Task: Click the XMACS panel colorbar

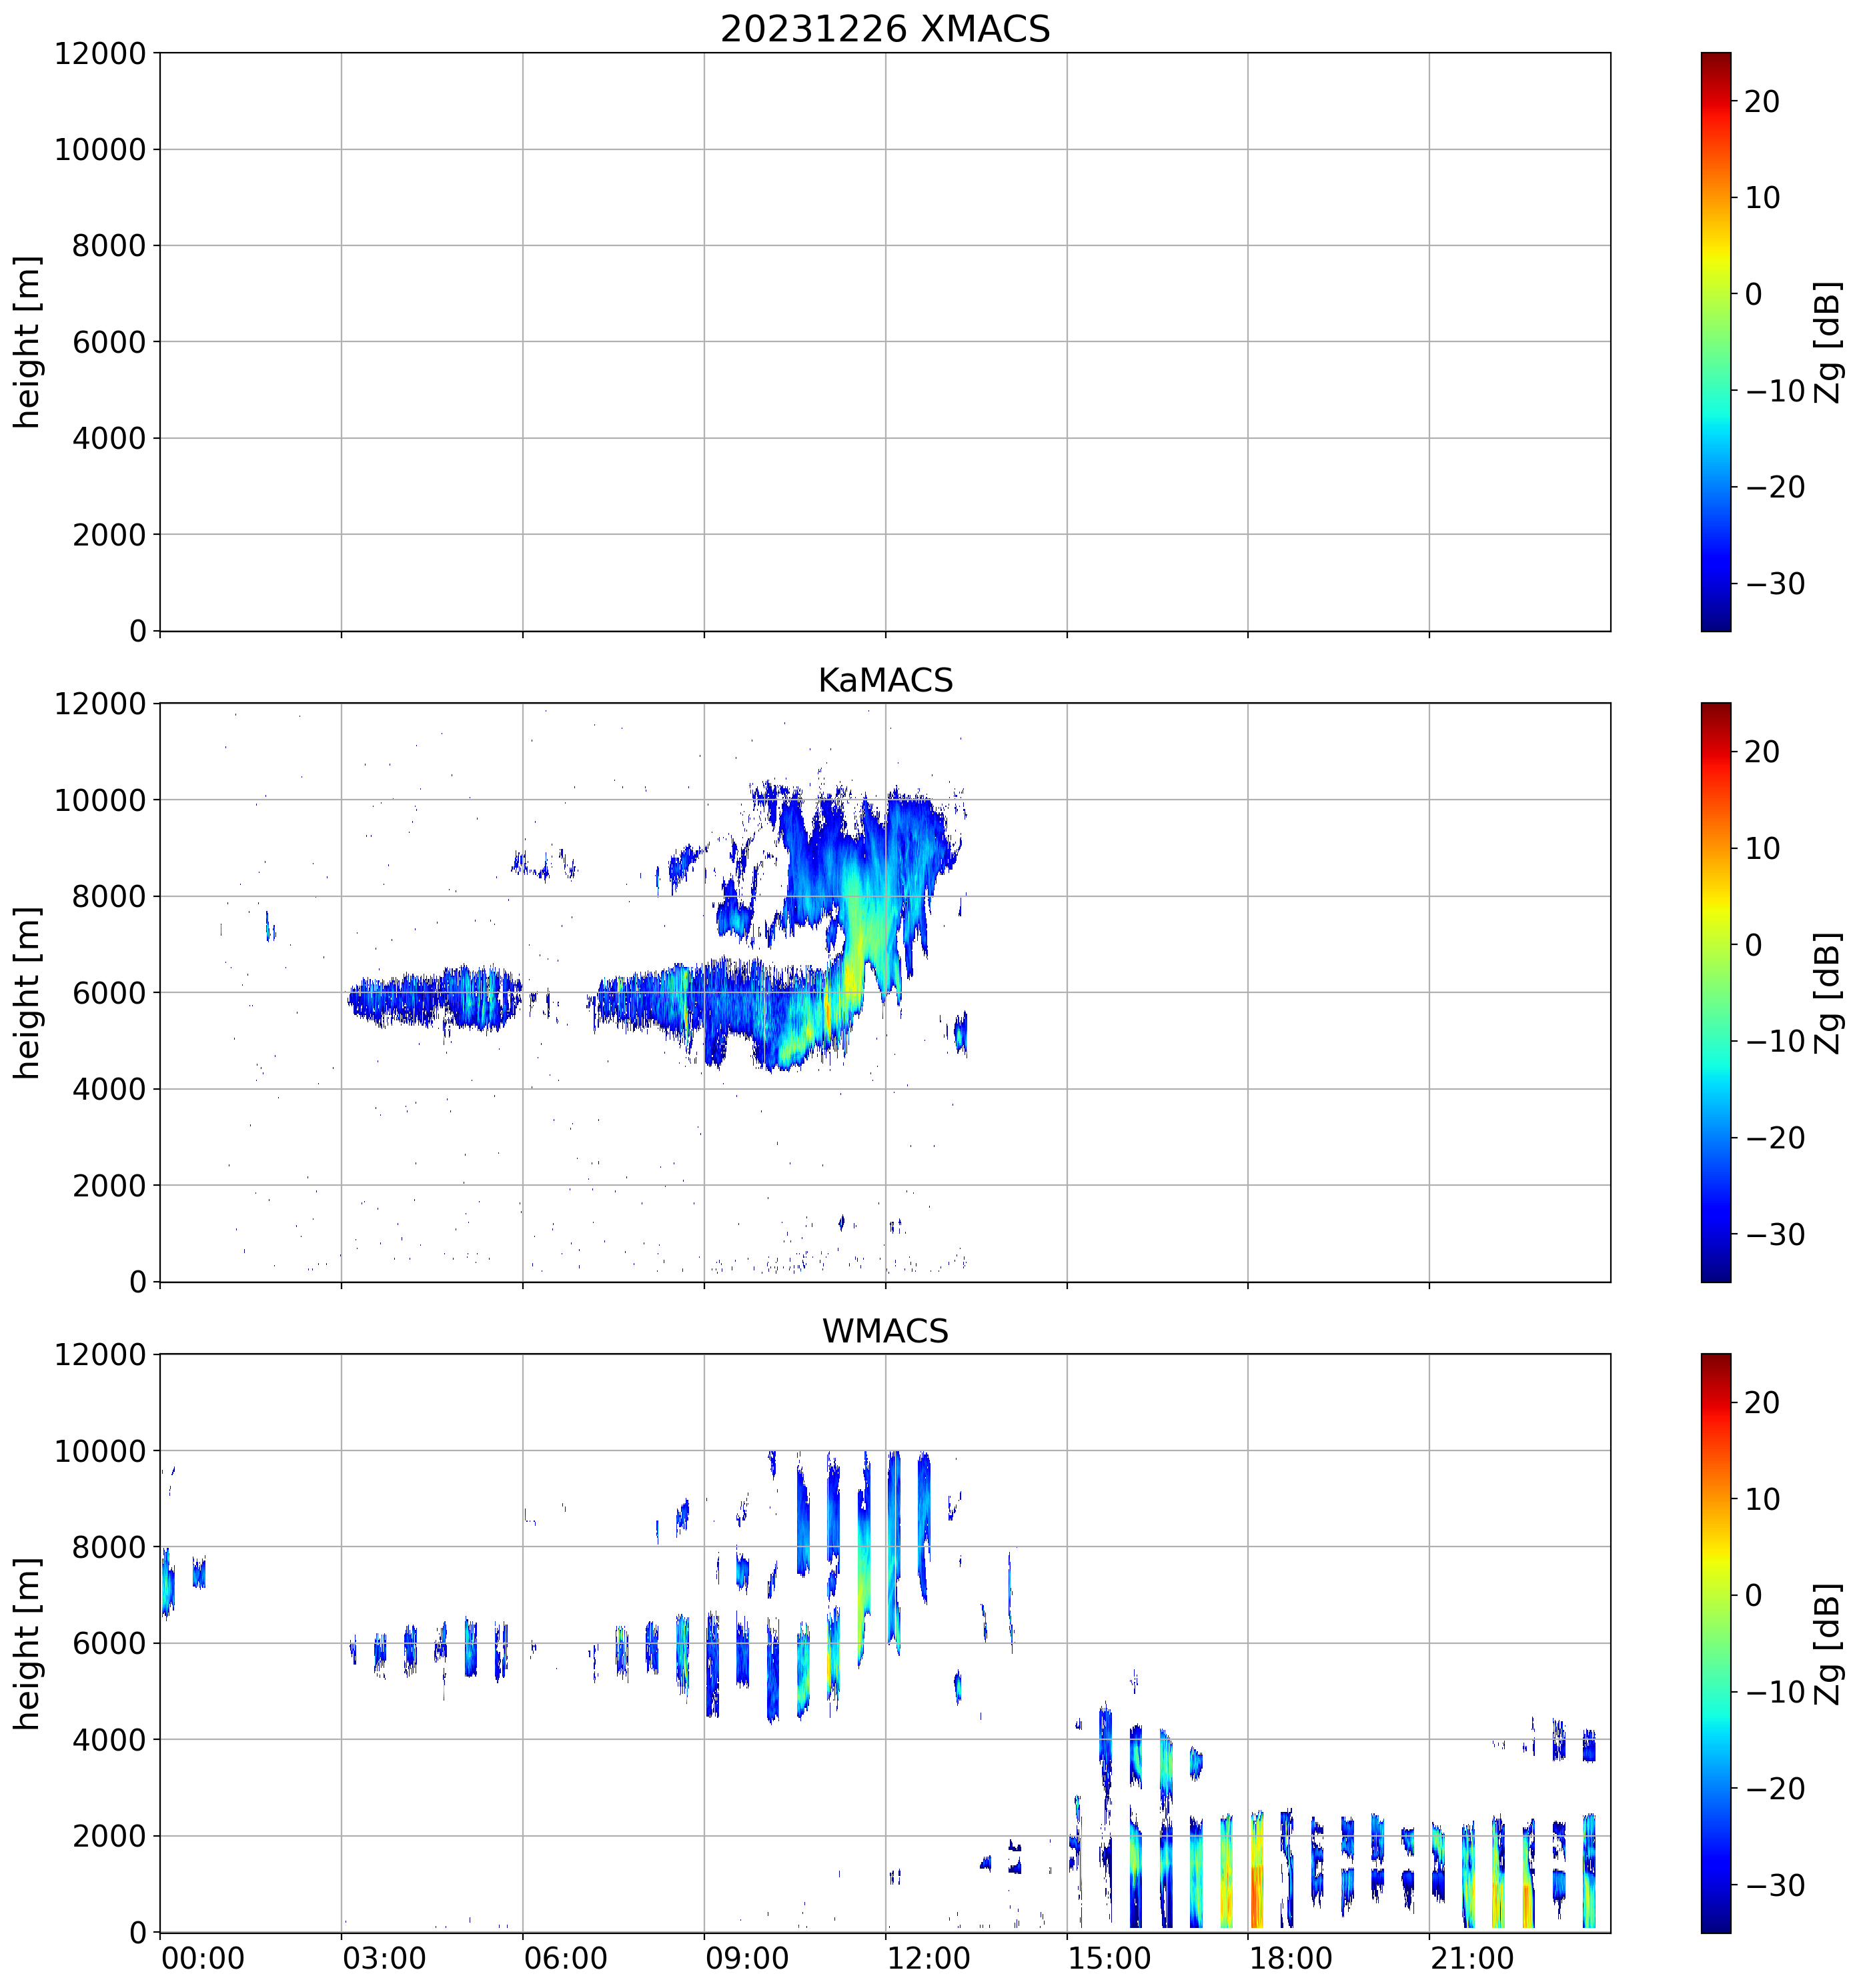Action: click(x=1715, y=342)
